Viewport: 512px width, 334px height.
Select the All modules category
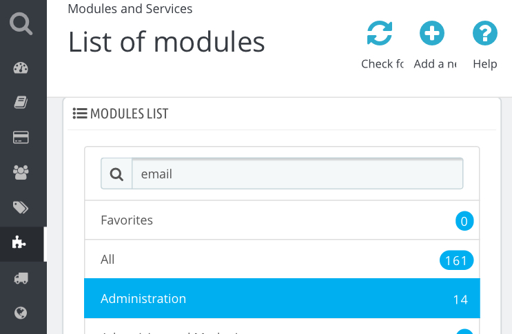tap(108, 260)
